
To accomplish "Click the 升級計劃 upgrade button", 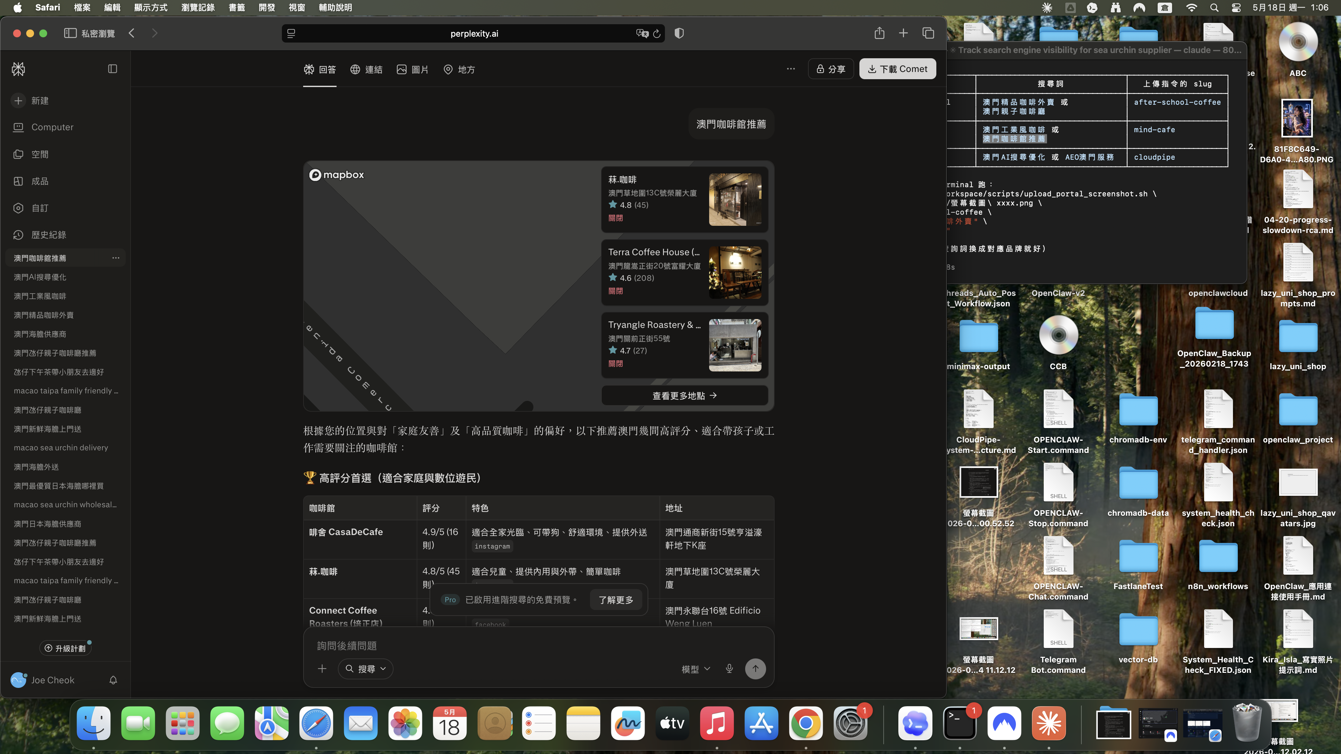I will 65,648.
